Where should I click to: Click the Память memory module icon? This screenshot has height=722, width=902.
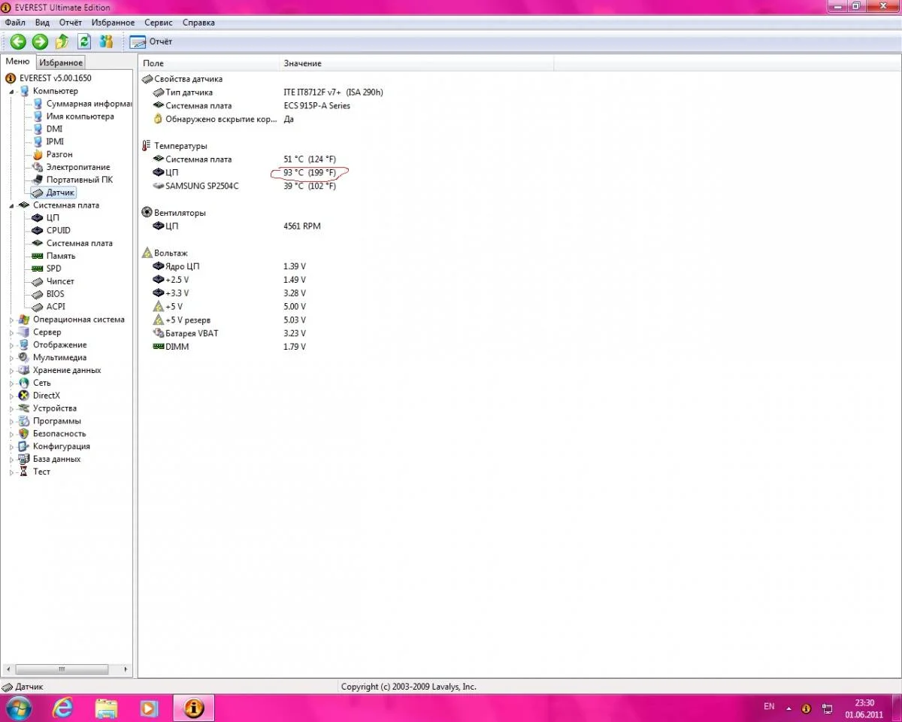38,256
